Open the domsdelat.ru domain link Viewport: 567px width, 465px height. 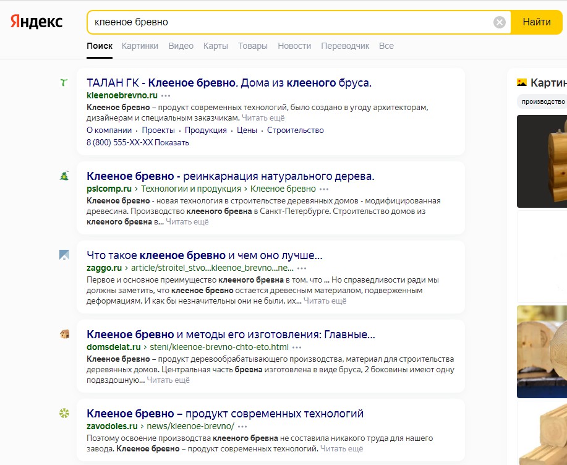click(114, 347)
